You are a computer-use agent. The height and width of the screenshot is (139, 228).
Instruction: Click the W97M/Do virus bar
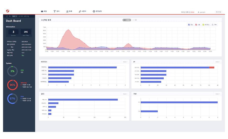[59, 82]
